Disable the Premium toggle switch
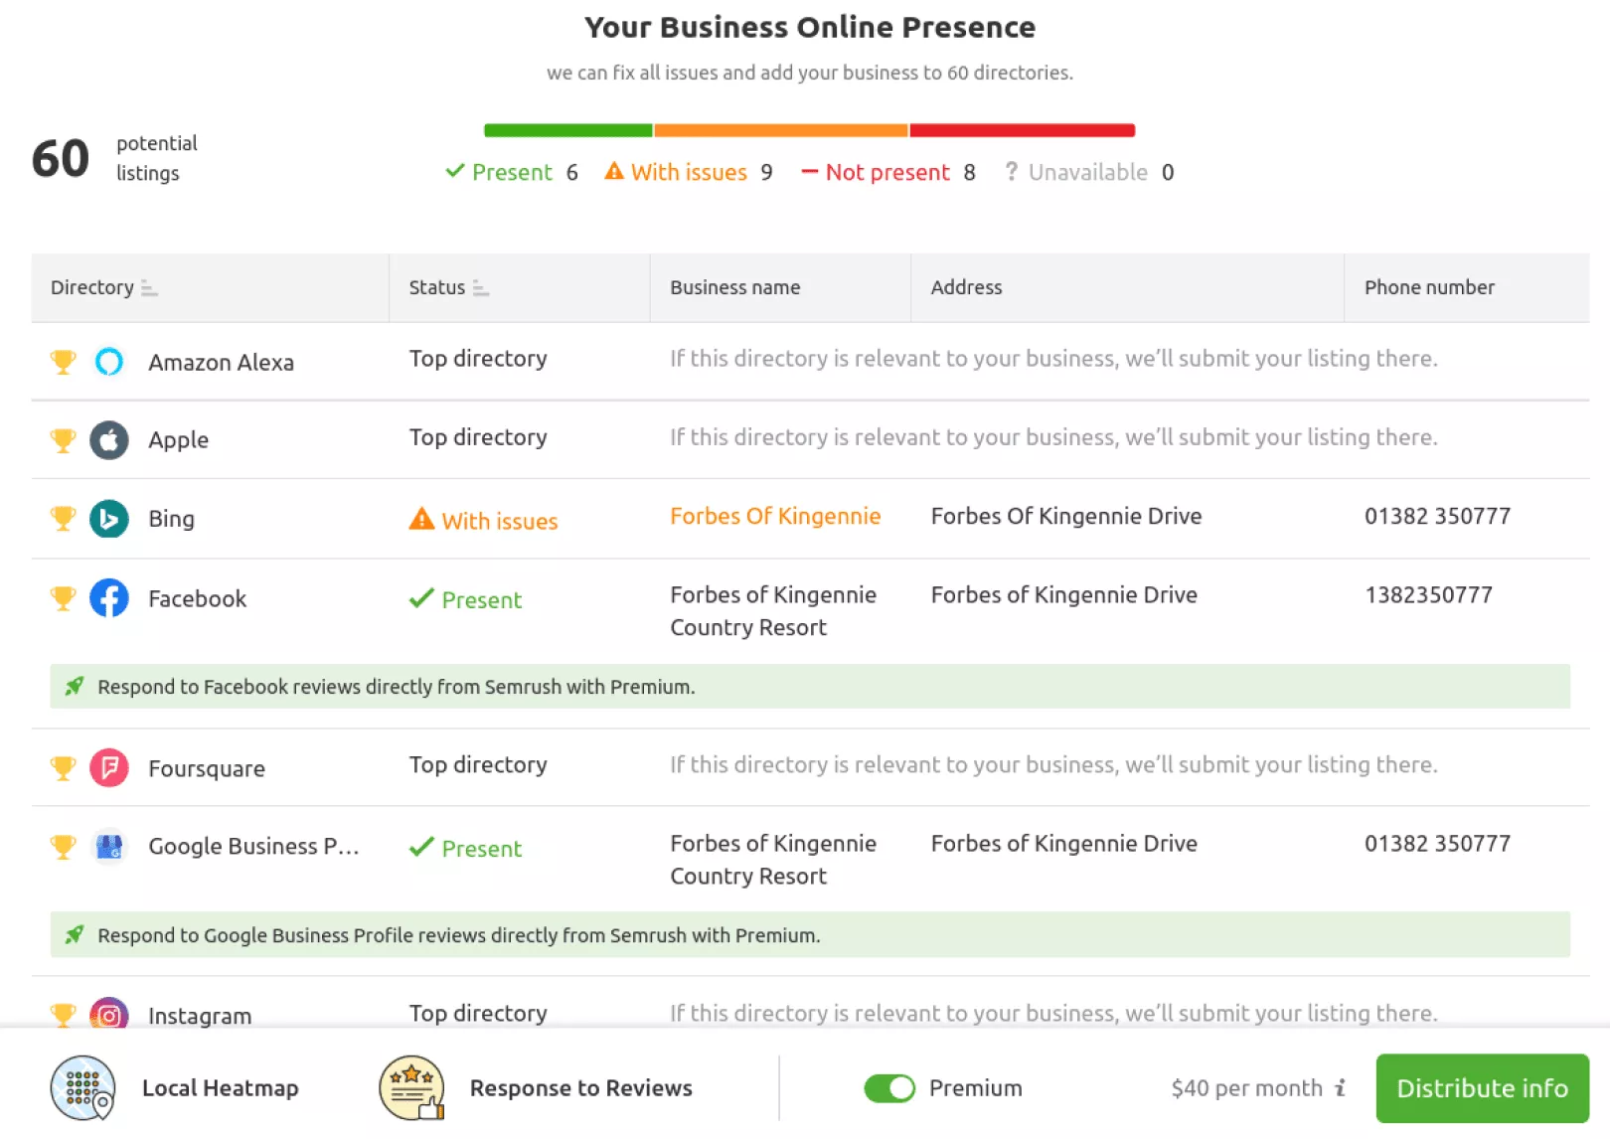 (889, 1088)
